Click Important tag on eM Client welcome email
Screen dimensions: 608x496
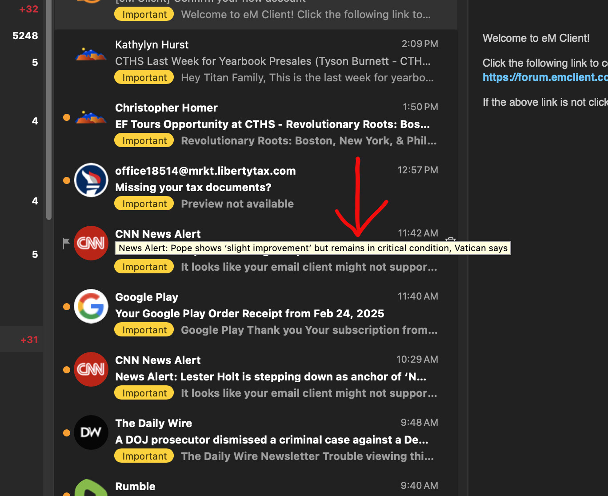click(x=144, y=14)
